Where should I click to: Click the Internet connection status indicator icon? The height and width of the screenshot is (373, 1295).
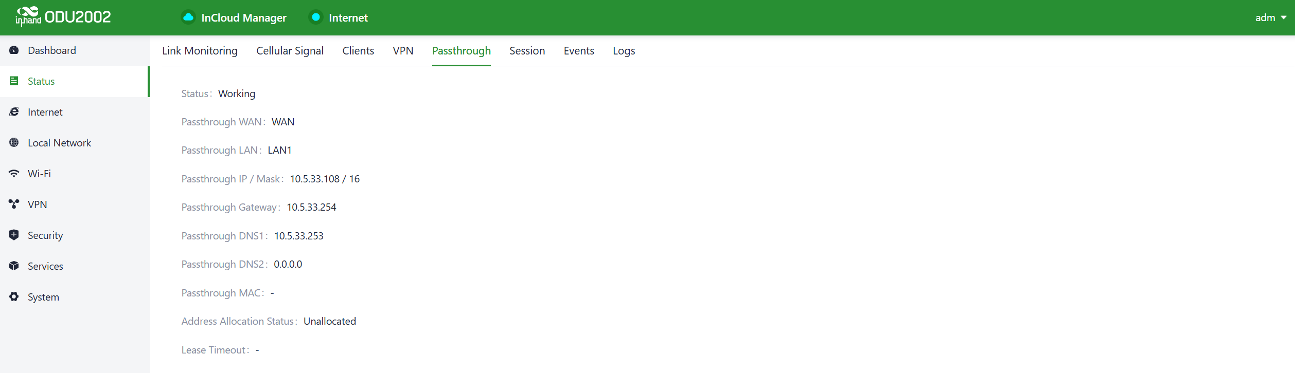(x=316, y=17)
